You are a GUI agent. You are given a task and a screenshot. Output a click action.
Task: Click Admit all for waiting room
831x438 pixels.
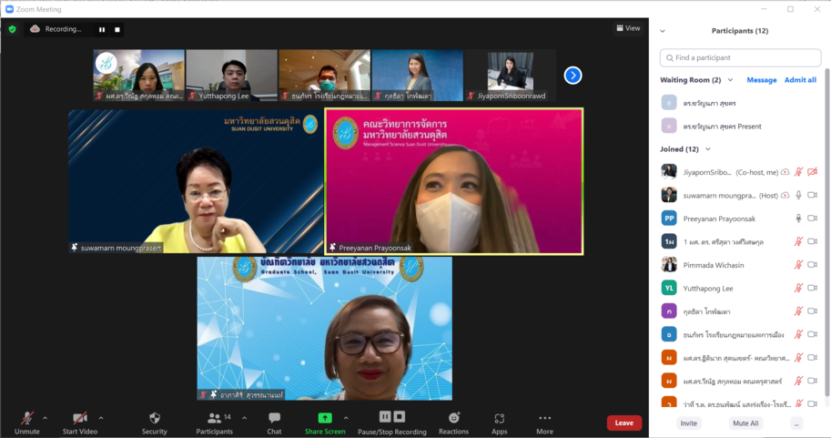[x=800, y=80]
